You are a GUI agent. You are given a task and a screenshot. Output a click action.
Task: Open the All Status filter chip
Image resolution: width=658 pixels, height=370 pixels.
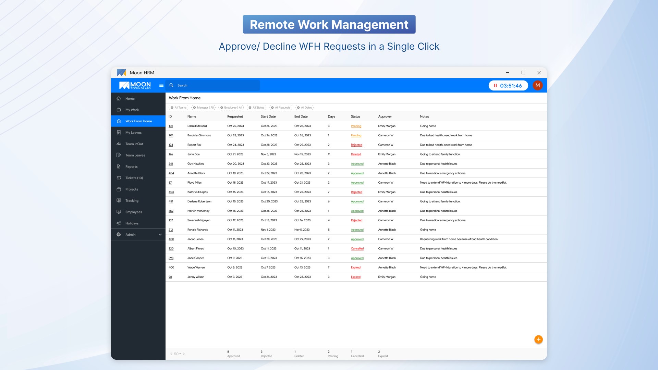click(x=256, y=108)
